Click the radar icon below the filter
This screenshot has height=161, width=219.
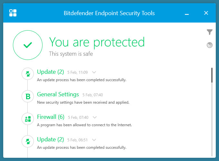click(210, 45)
